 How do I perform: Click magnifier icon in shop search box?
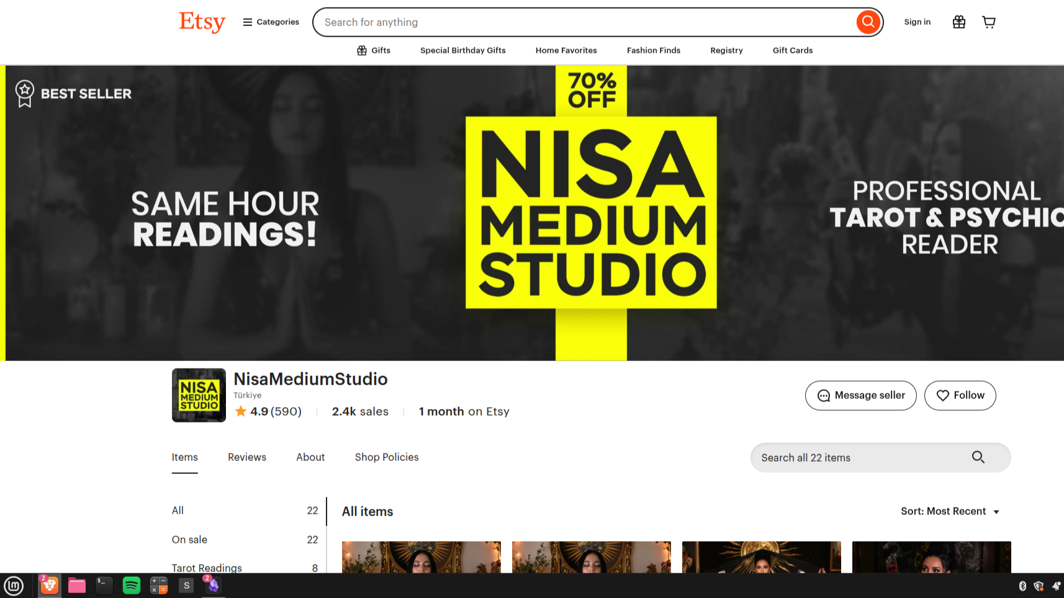pyautogui.click(x=978, y=457)
